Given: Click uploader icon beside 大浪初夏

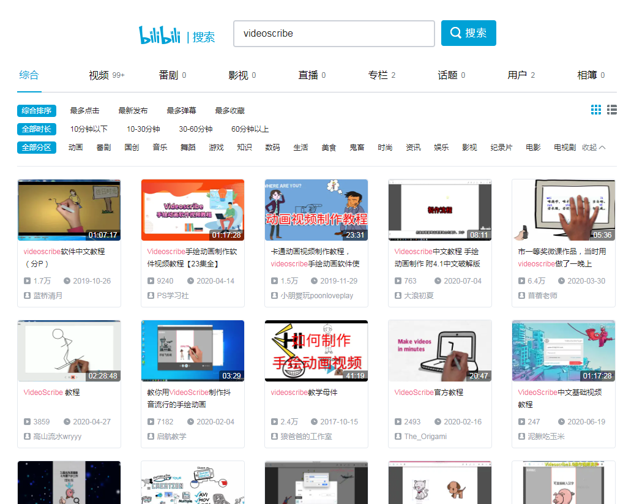Looking at the screenshot, I should [x=398, y=296].
